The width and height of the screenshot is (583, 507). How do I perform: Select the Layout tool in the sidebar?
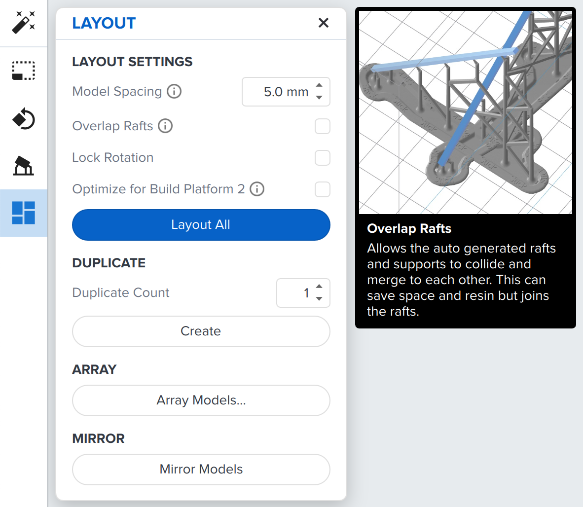[x=23, y=213]
